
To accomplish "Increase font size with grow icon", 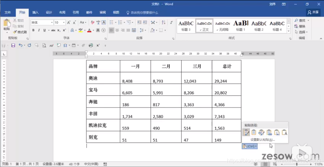I will 69,22.
